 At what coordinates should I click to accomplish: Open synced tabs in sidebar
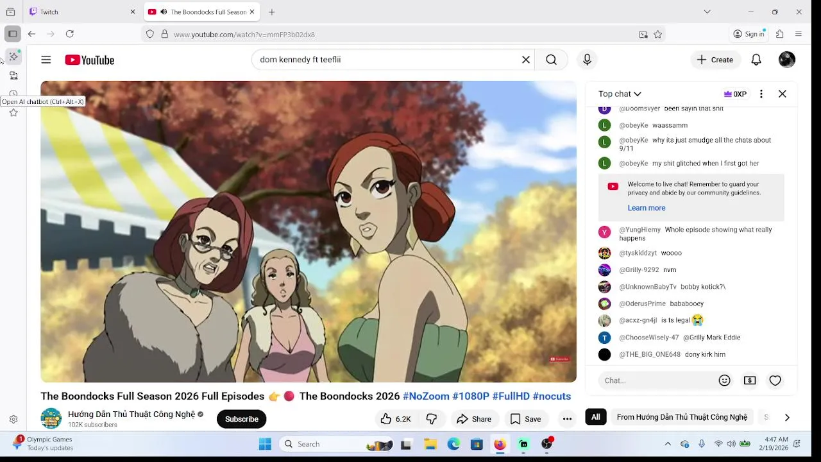tap(13, 75)
